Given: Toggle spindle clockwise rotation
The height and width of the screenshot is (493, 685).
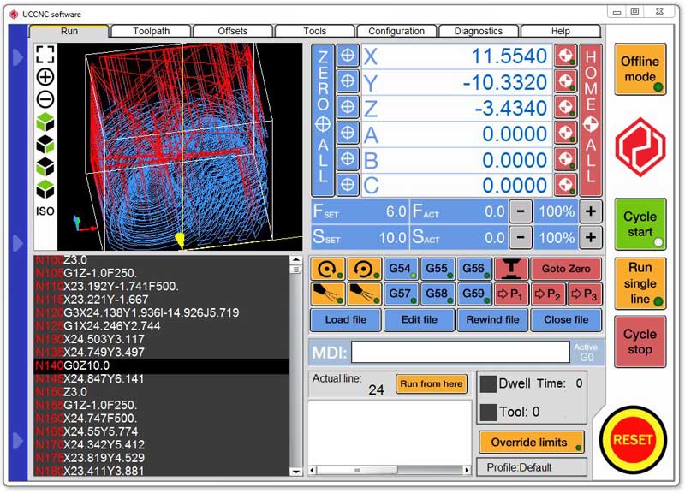Looking at the screenshot, I should point(328,269).
